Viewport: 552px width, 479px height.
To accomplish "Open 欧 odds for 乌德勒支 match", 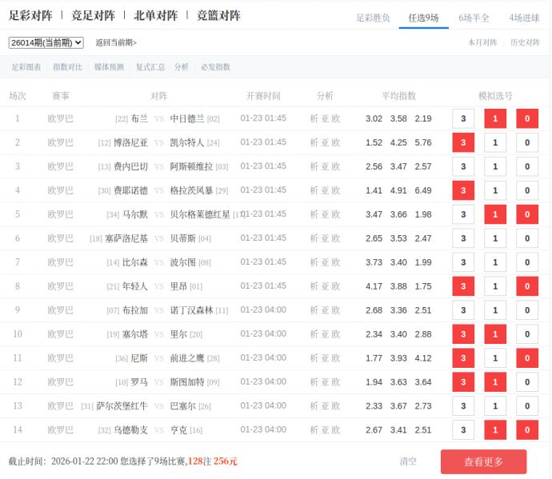I will click(336, 430).
